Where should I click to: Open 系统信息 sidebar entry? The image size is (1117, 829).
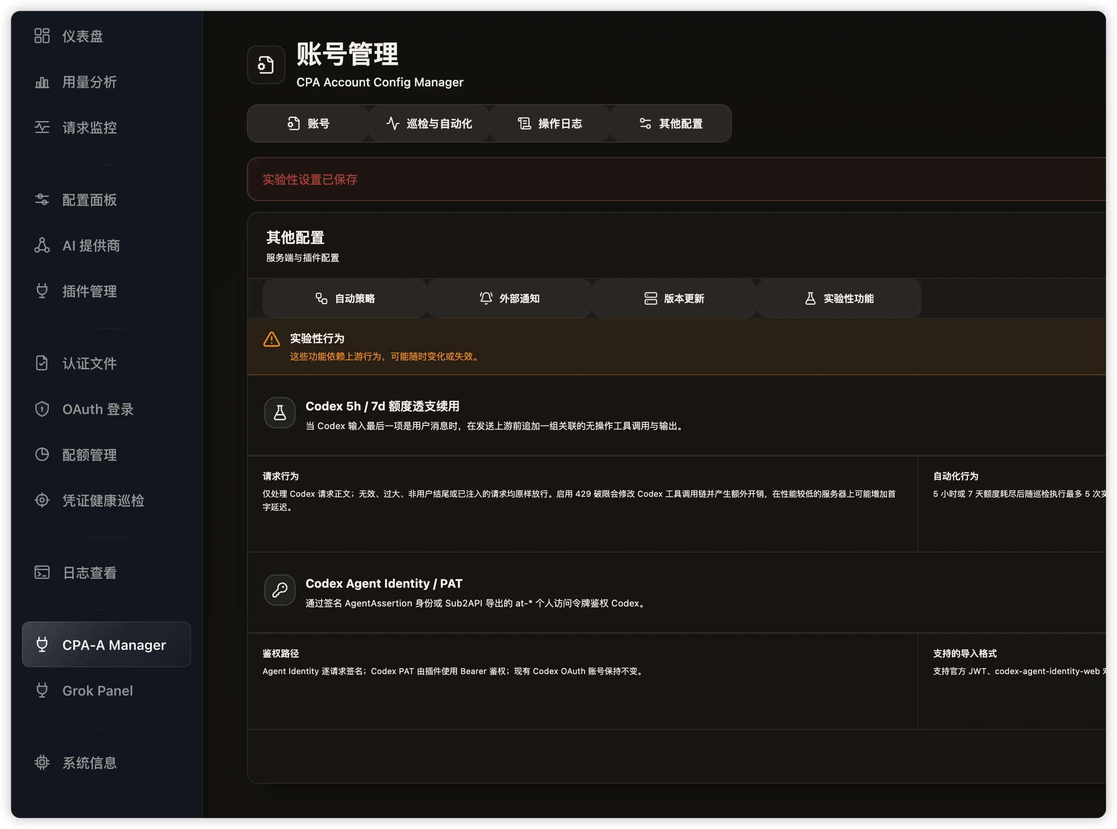pyautogui.click(x=106, y=763)
